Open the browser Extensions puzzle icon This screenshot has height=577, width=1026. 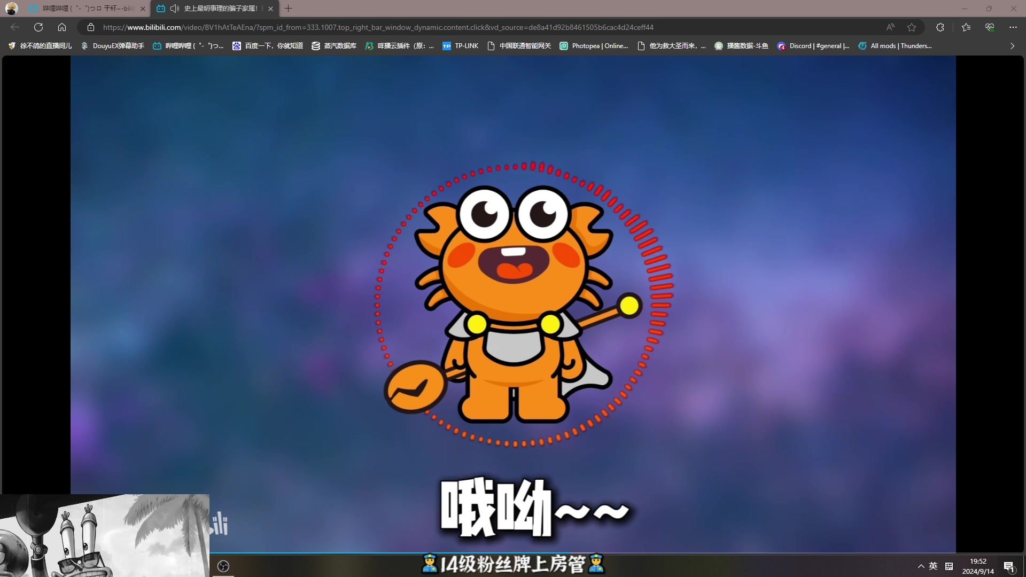pyautogui.click(x=940, y=27)
